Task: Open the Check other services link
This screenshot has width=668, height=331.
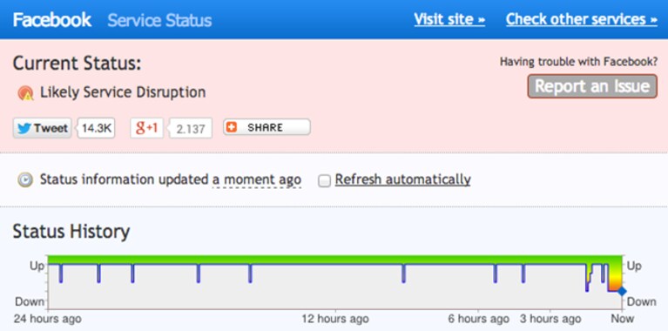Action: (582, 19)
